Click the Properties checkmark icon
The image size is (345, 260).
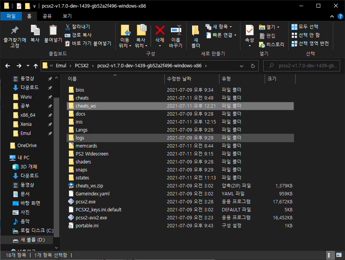tap(250, 30)
